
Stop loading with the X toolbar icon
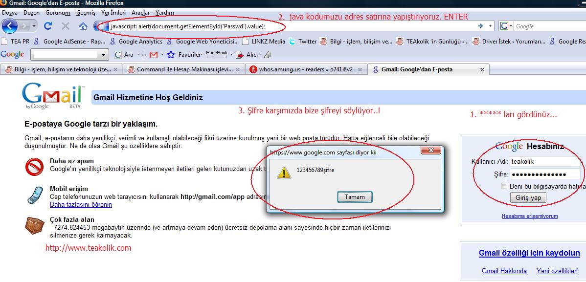click(x=66, y=26)
